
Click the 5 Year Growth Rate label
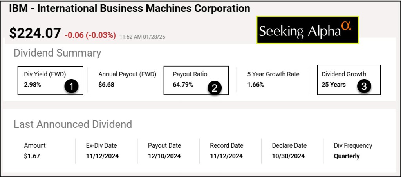pyautogui.click(x=273, y=74)
